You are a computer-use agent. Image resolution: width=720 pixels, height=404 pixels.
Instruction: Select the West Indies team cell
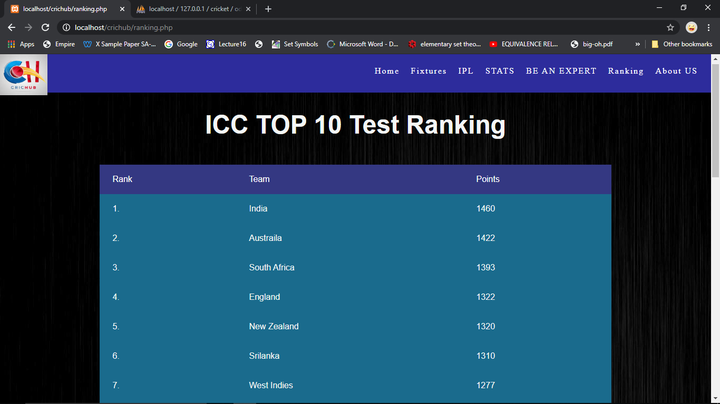(271, 386)
